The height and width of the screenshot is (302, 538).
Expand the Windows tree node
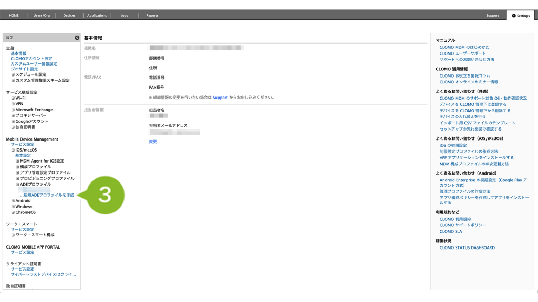[x=13, y=207]
